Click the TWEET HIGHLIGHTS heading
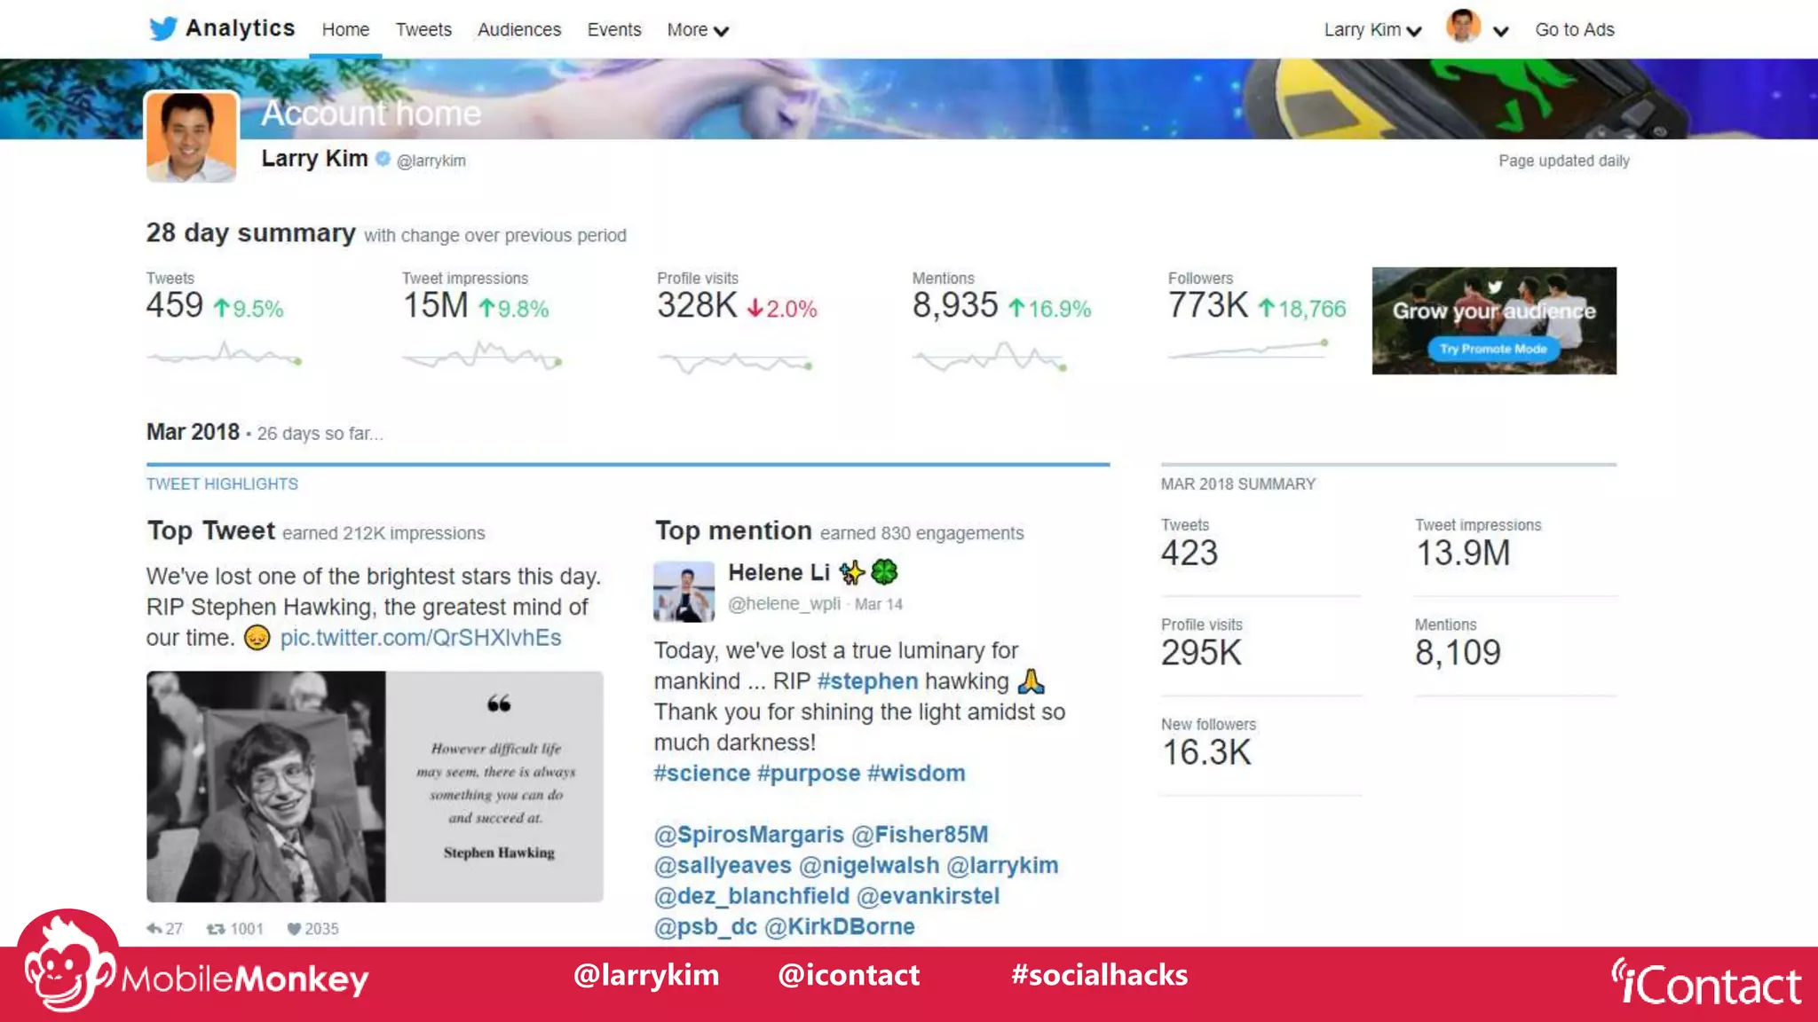1818x1022 pixels. pyautogui.click(x=222, y=484)
